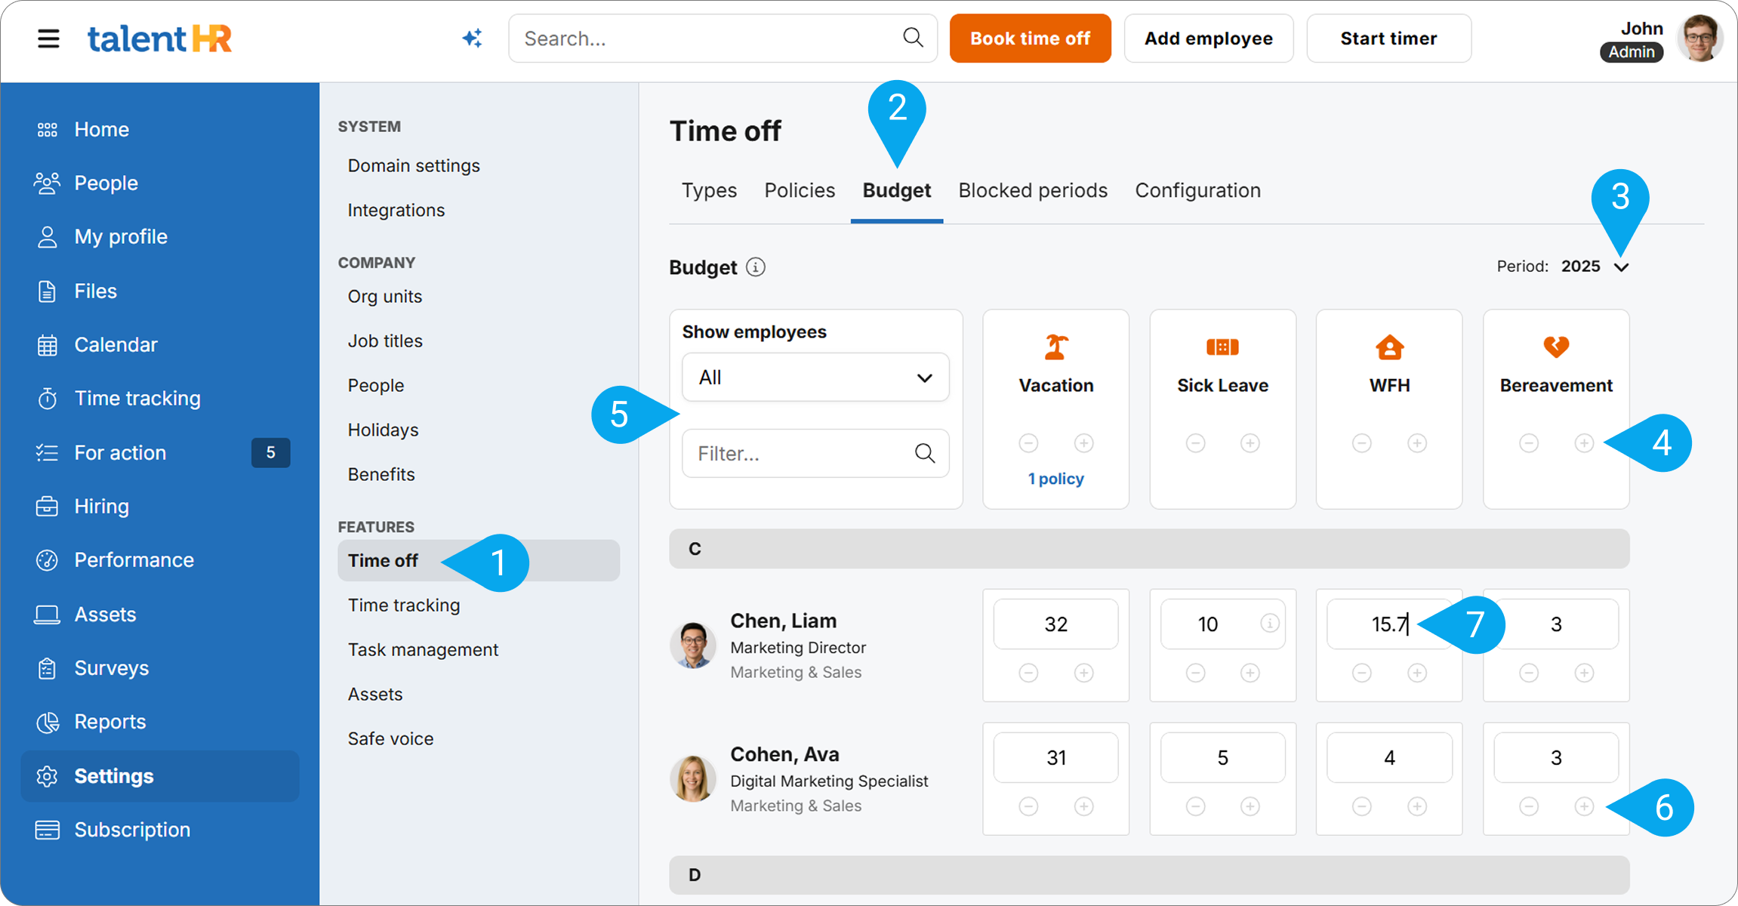1738x906 pixels.
Task: Increase Vacation budget for all employees
Action: (1083, 443)
